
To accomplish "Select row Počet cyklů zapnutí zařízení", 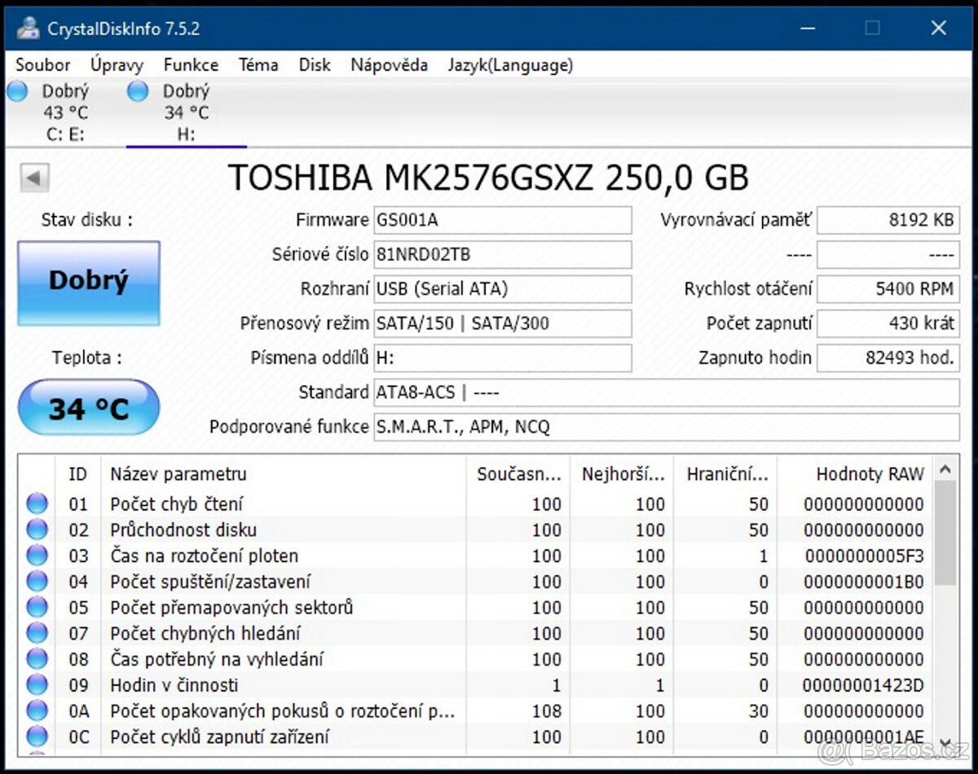I will 476,737.
